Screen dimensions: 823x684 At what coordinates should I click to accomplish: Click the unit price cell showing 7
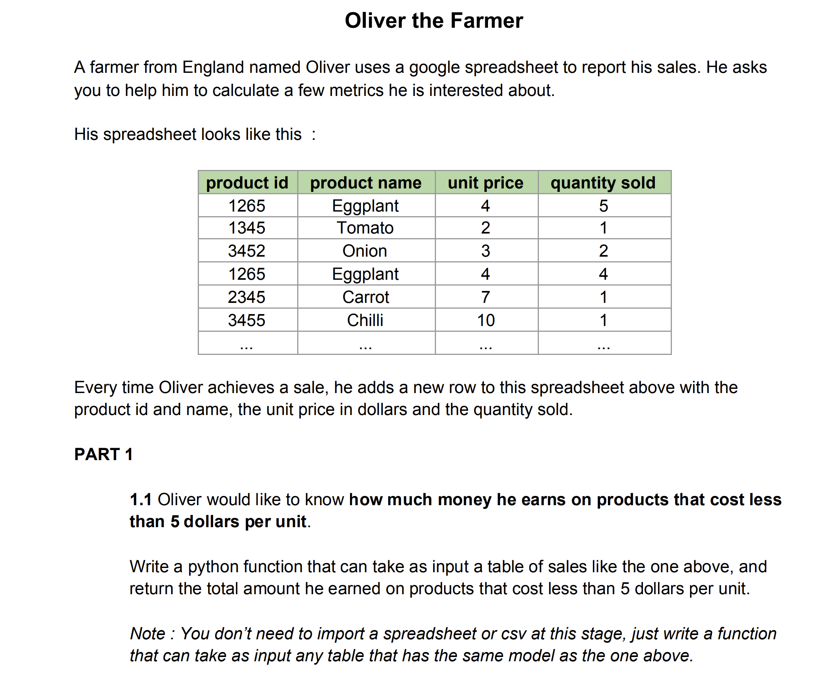tap(486, 297)
